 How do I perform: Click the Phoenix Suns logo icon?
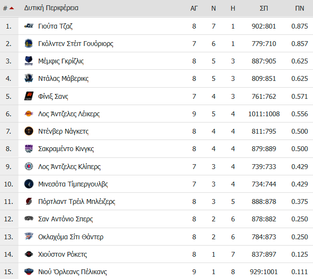point(29,96)
